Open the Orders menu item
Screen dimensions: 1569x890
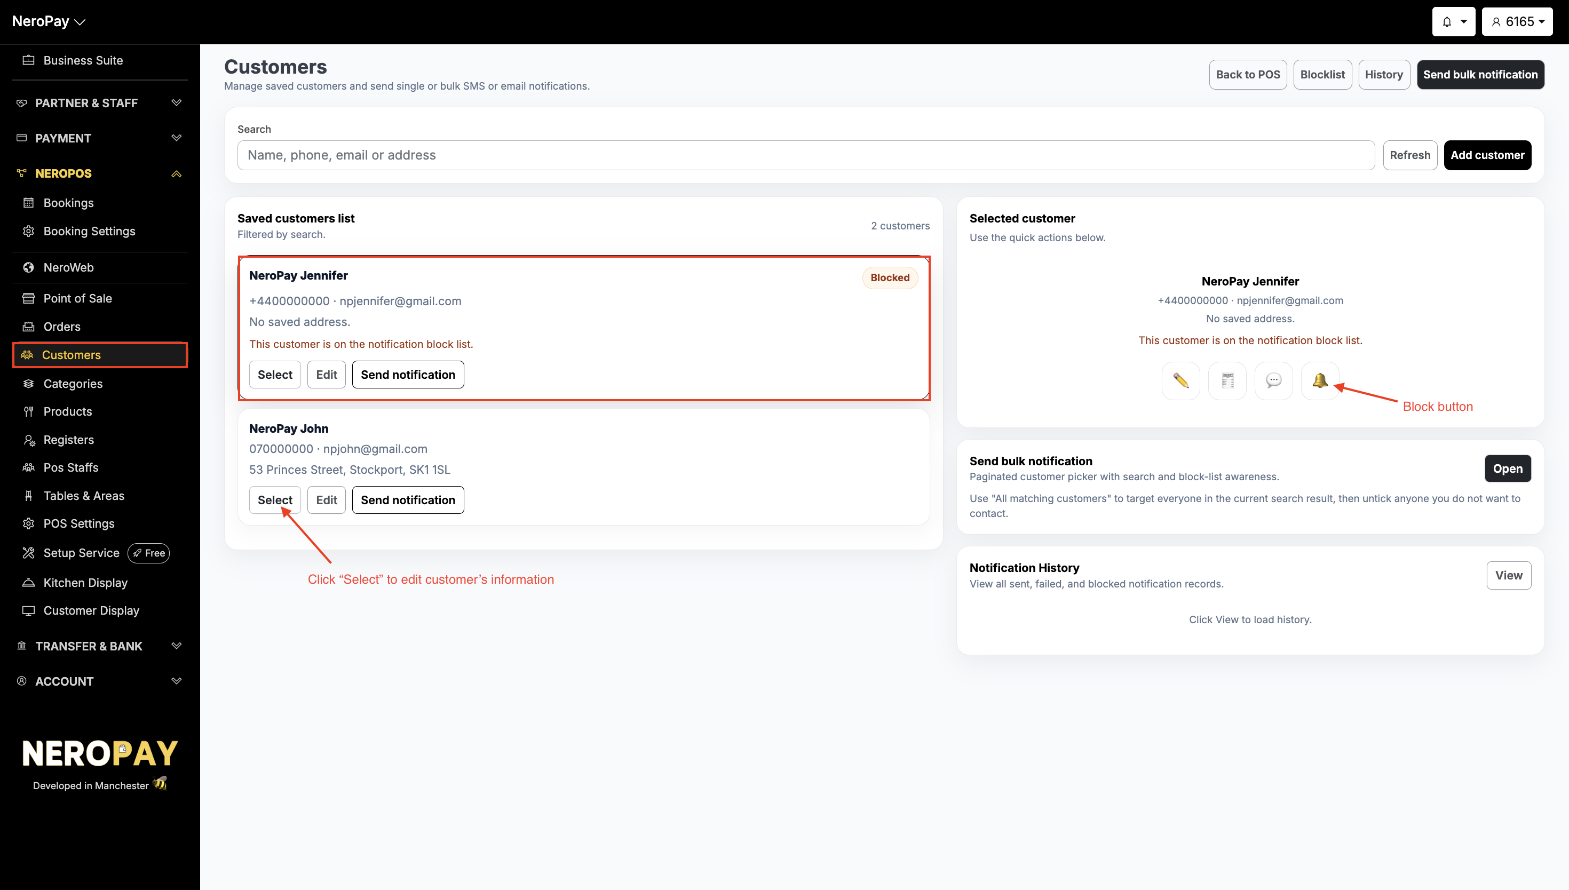pos(62,327)
